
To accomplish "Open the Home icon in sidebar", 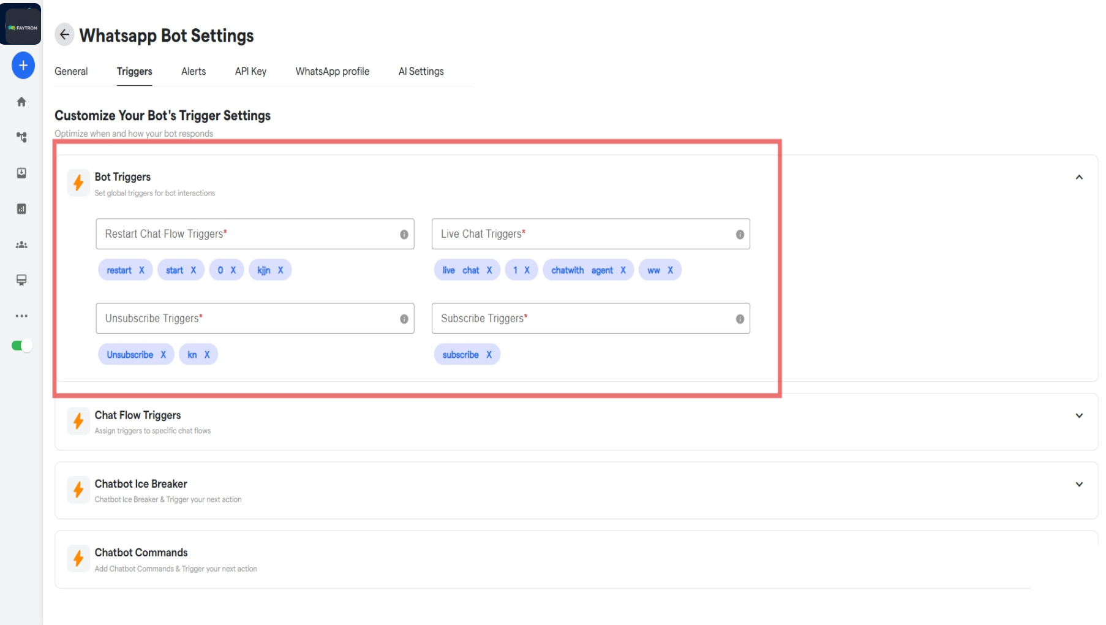I will point(21,102).
